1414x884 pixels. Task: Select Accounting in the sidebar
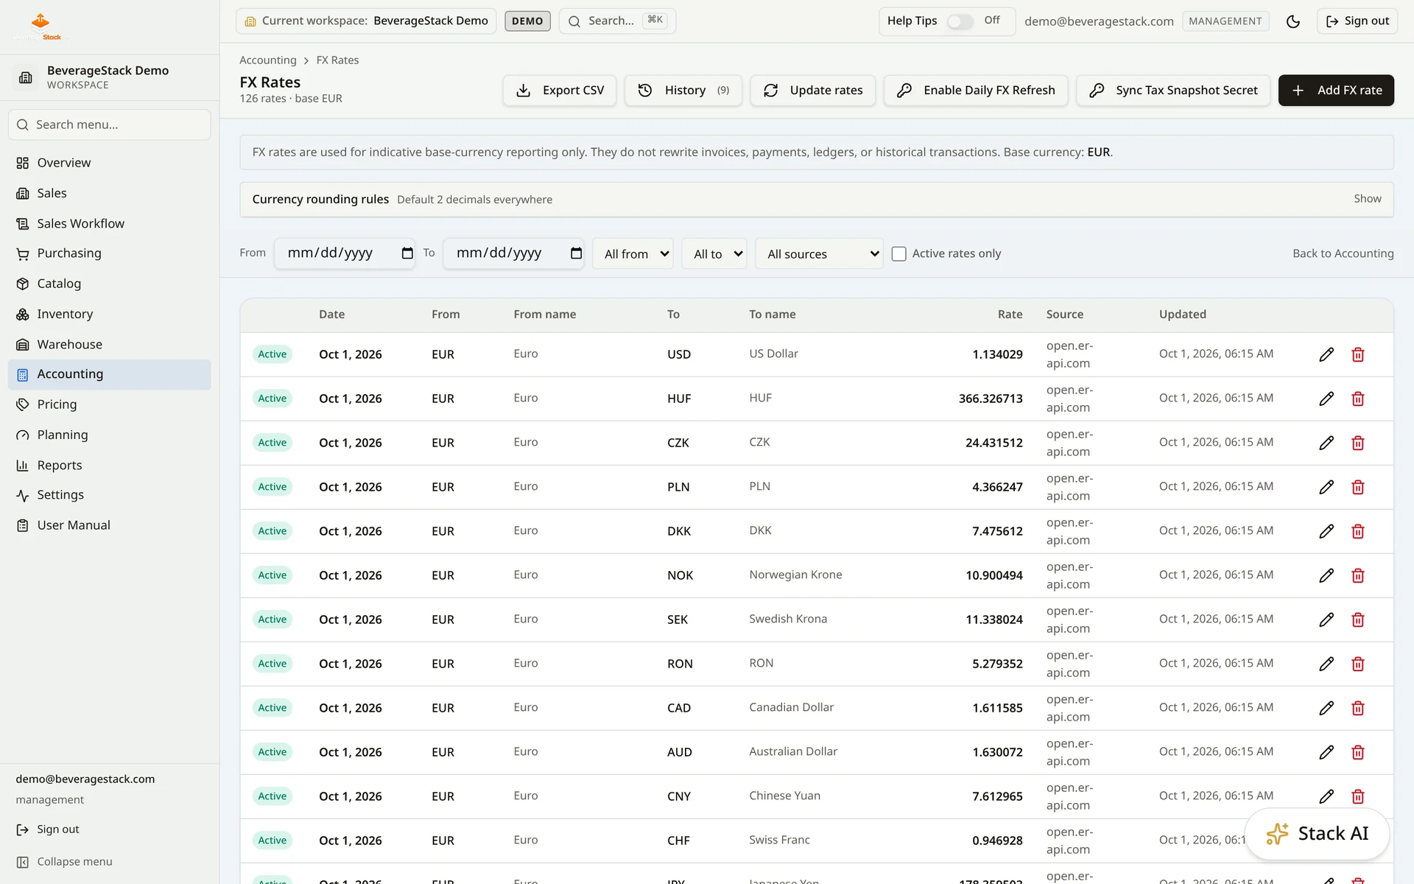click(x=109, y=374)
